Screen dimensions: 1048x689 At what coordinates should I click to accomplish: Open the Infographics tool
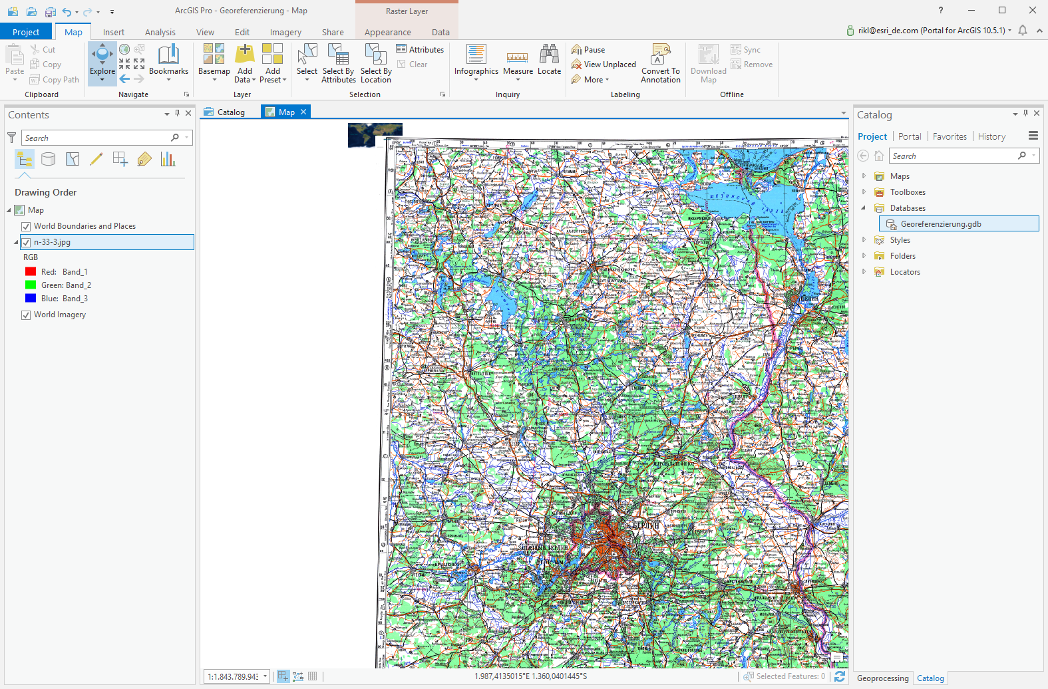(x=476, y=63)
